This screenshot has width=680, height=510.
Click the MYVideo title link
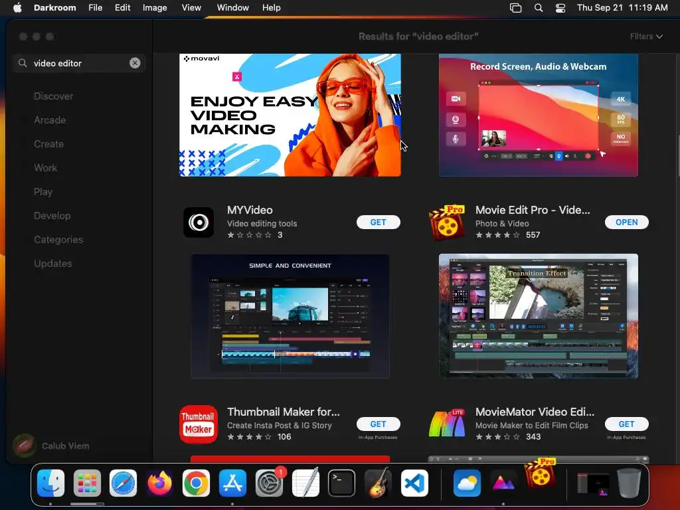250,210
